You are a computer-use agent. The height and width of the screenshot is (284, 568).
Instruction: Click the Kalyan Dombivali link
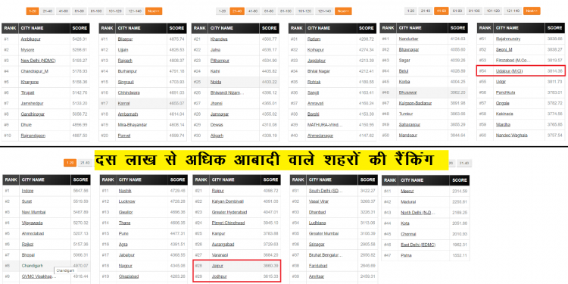(227, 201)
